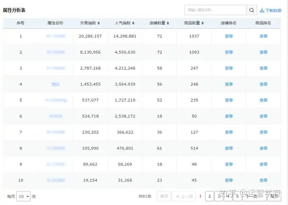View 店铺排名 for row 10

(x=229, y=180)
